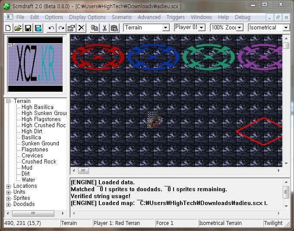
Task: Click the Save floppy disk icon
Action: [x=28, y=28]
